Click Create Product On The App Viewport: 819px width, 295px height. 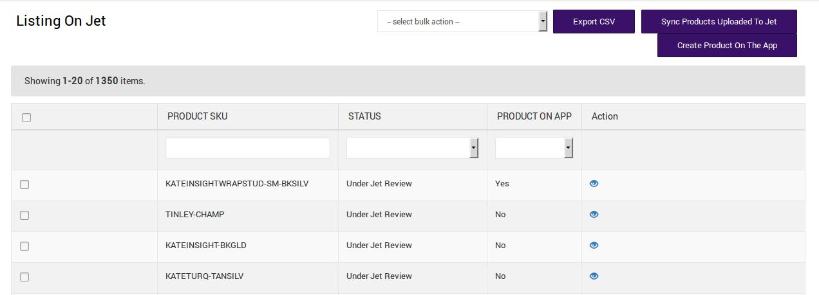tap(727, 46)
